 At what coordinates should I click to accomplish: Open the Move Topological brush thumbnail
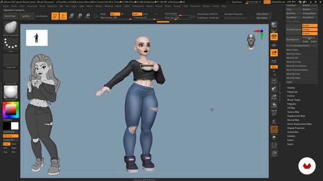tap(11, 28)
